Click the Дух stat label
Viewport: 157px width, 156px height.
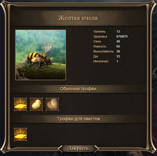[96, 56]
